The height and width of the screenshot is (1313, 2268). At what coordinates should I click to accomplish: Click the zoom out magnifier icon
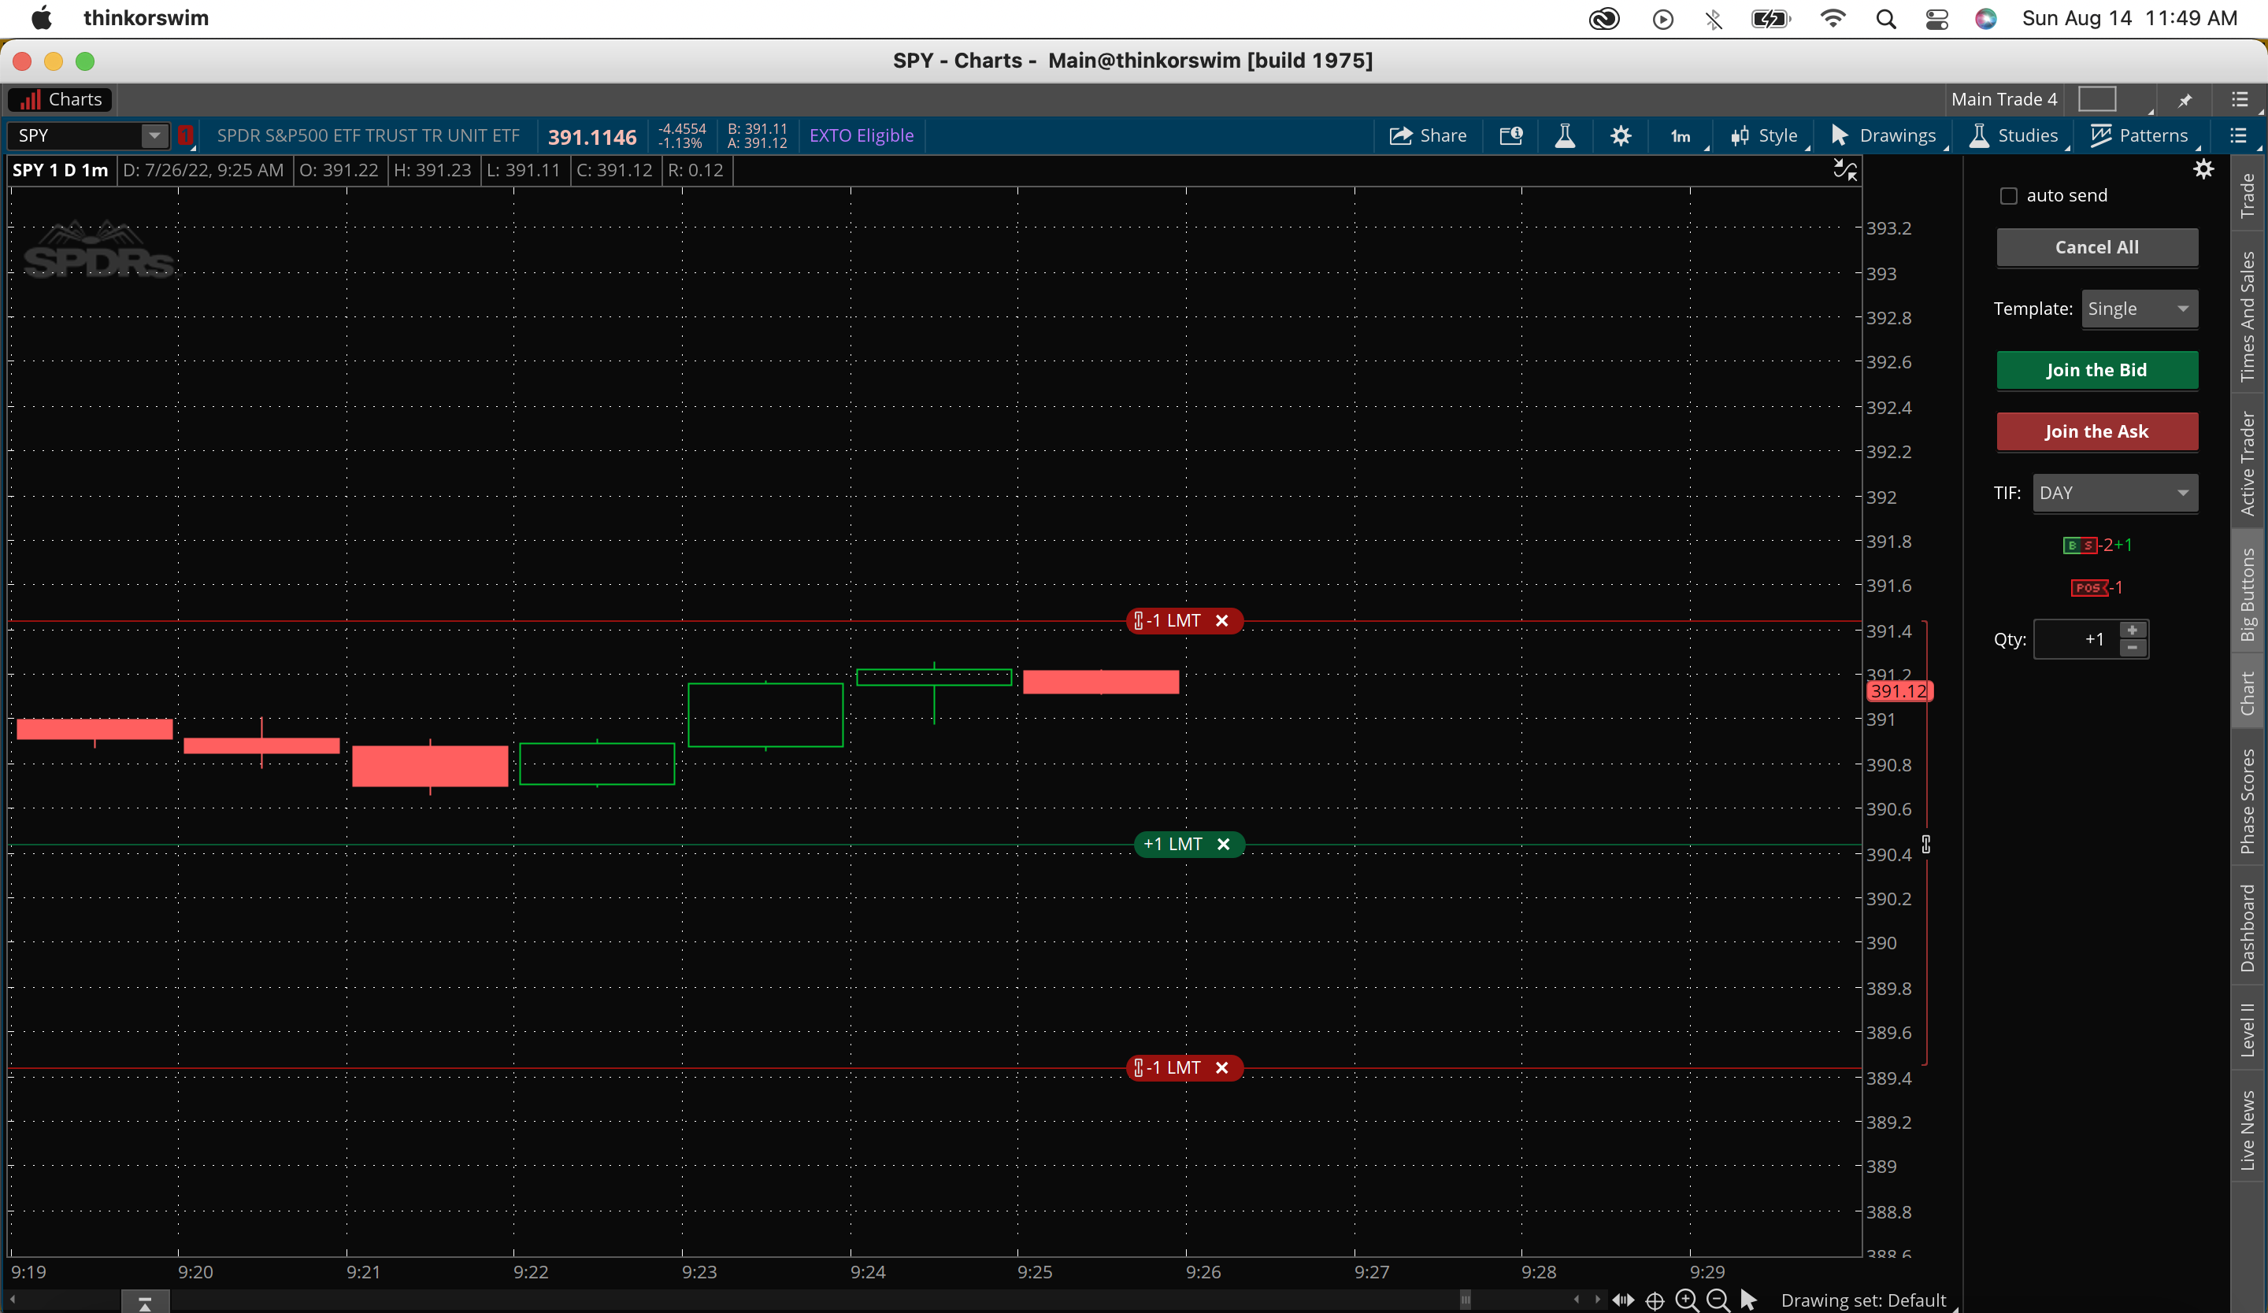pos(1718,1300)
